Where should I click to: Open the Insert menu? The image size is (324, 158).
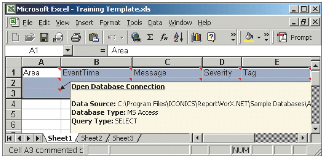pyautogui.click(x=84, y=23)
